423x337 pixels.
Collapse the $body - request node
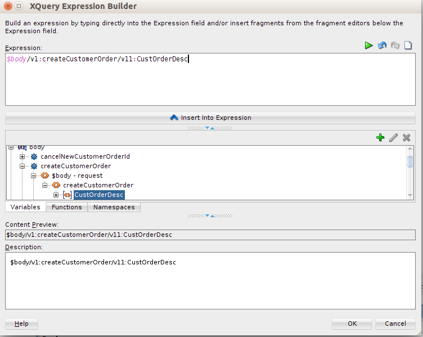33,176
